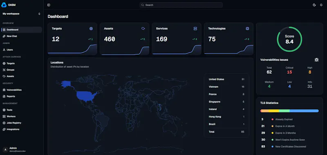Click sidebar Assets tag icon
Image resolution: width=327 pixels, height=155 pixels.
(x=4, y=76)
